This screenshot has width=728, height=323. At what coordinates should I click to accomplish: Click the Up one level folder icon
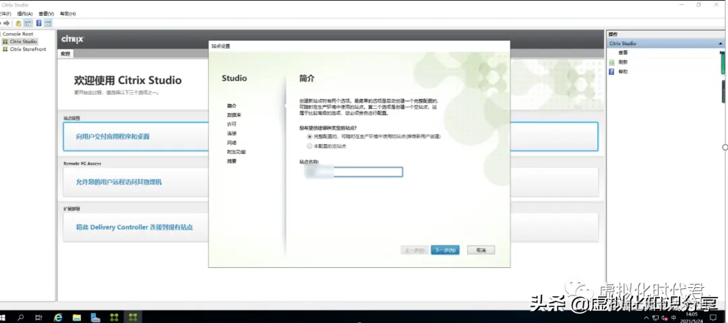tap(19, 23)
